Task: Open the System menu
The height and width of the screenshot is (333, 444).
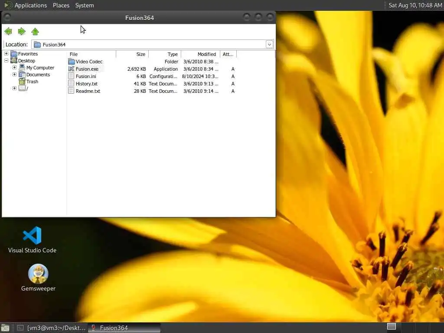Action: point(85,5)
